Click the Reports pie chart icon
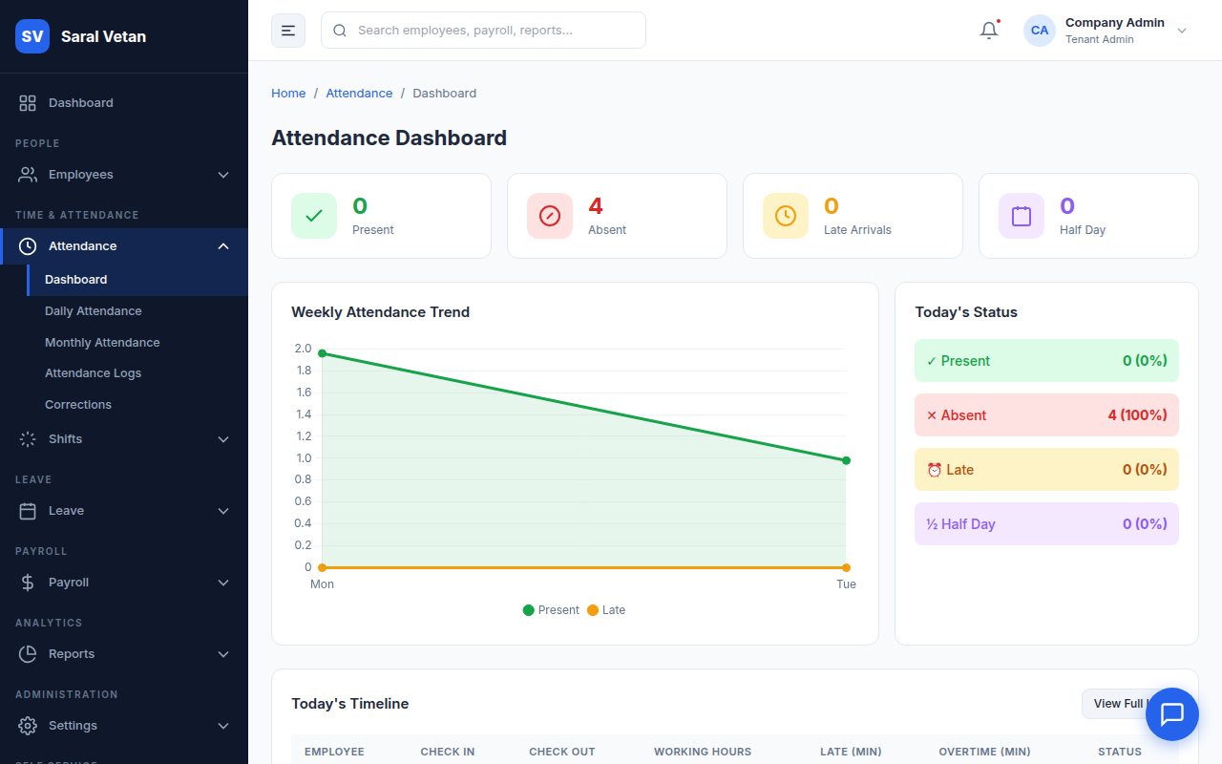1222x764 pixels. [x=28, y=654]
